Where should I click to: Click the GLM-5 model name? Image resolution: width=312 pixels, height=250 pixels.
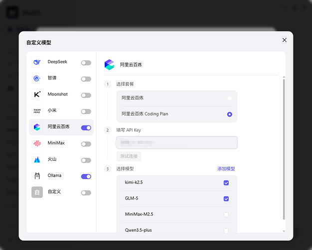131,198
